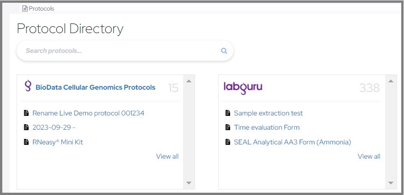Focus the Search protocols input field
404x195 pixels.
point(120,51)
